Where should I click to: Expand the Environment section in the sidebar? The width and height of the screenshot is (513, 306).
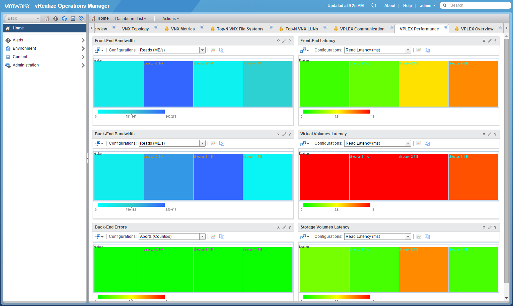[x=44, y=48]
